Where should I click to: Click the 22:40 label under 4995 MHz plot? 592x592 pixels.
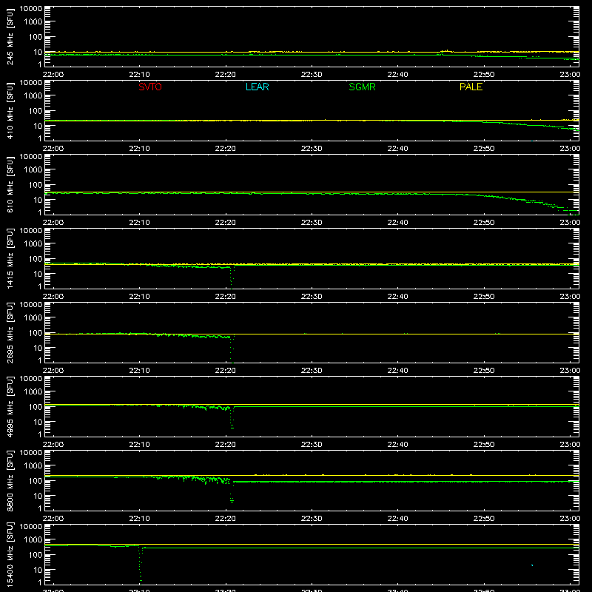pyautogui.click(x=397, y=445)
